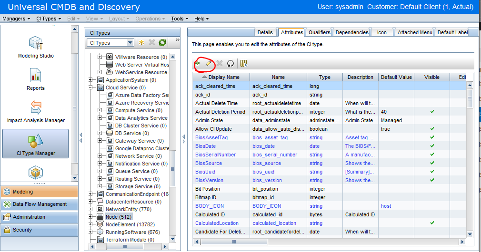The height and width of the screenshot is (252, 481).
Task: Edit selected attribute with pencil icon
Action: tap(208, 63)
